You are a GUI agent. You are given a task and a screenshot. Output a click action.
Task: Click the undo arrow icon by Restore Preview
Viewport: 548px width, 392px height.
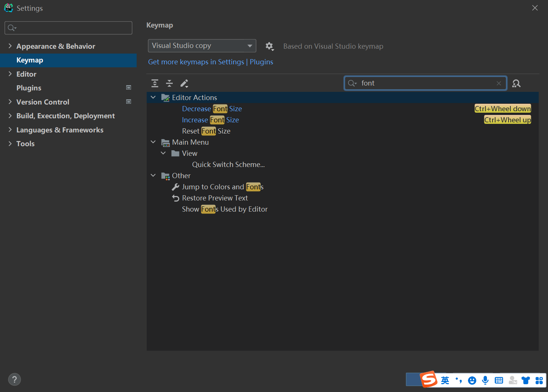pos(175,198)
